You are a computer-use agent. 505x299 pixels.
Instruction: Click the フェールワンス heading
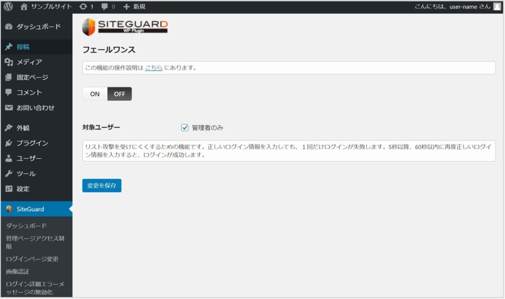coord(109,50)
